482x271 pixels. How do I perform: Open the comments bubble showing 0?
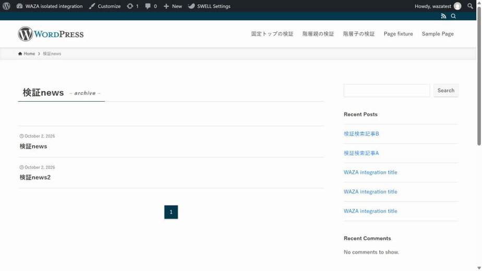[x=151, y=6]
